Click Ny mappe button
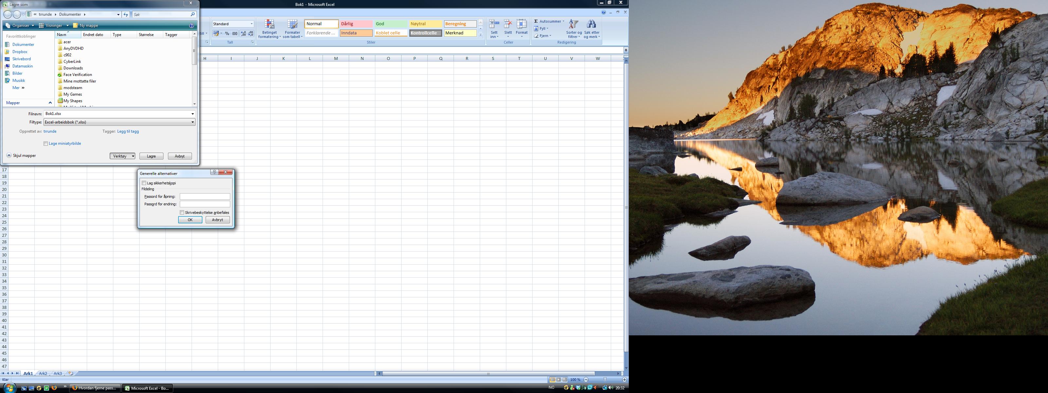 [85, 25]
